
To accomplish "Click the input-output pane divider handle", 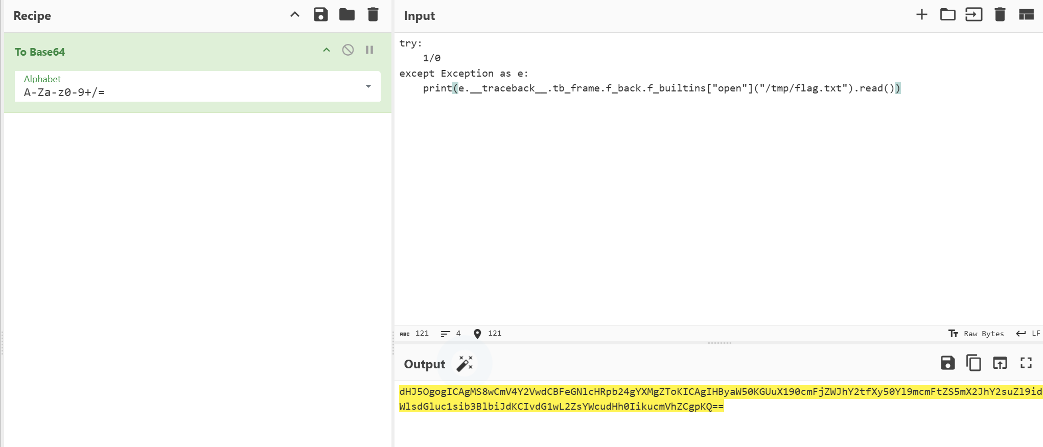I will 720,343.
